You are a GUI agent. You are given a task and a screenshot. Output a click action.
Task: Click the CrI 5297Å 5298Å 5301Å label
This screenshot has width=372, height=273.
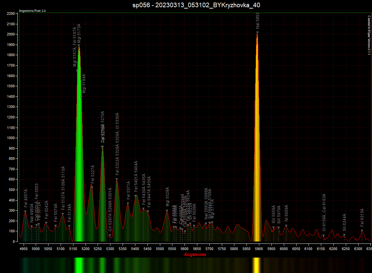pos(110,210)
